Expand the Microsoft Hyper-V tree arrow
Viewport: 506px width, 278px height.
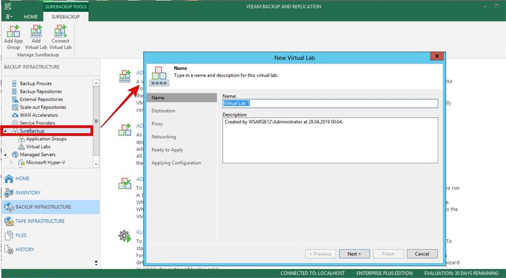click(12, 163)
